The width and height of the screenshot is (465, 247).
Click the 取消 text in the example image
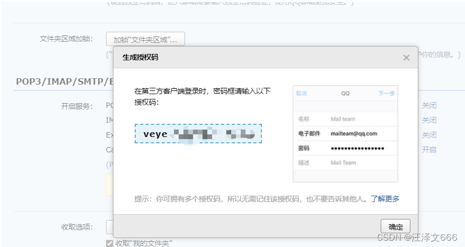click(301, 93)
